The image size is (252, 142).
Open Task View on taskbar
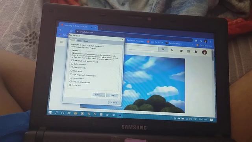point(69,113)
